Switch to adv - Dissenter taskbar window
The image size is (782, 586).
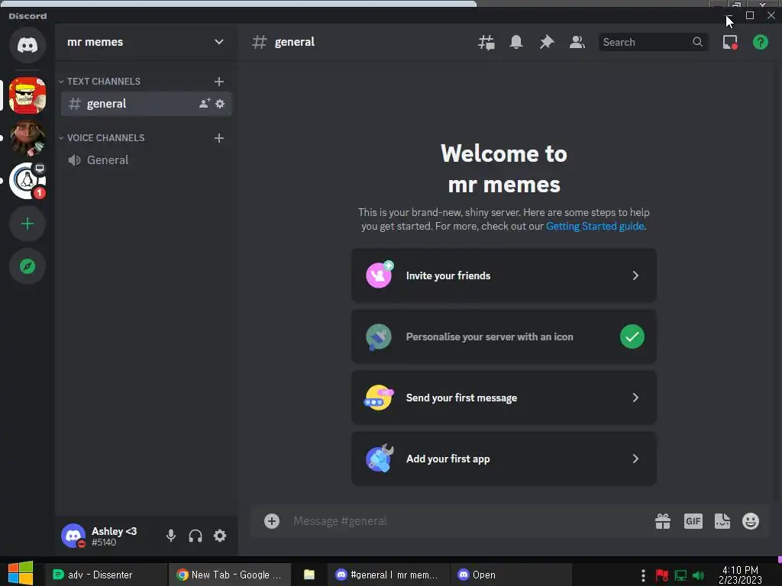(x=105, y=575)
